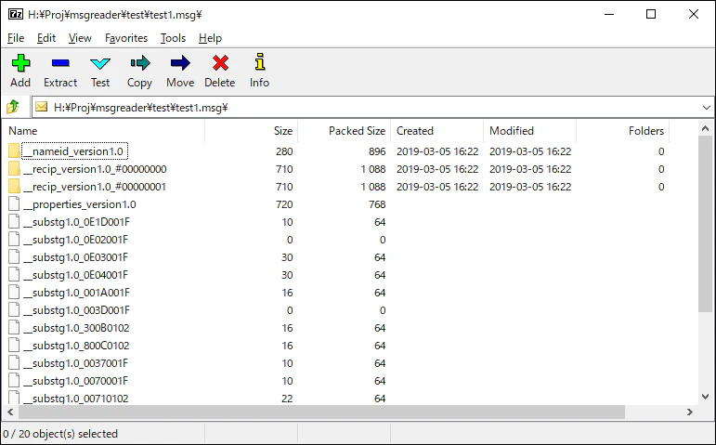Go up one folder level icon
Screen dimensions: 716x445
click(x=13, y=107)
